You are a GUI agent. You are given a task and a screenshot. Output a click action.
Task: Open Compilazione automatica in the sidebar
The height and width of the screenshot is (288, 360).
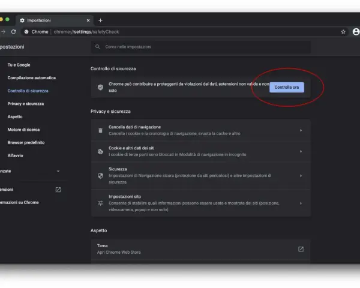coord(31,78)
